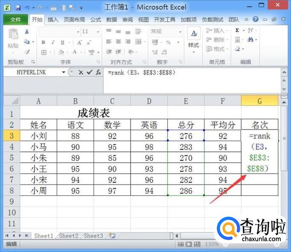Open the Name Box dropdown arrow
Screen dimensions: 291x252
point(64,72)
